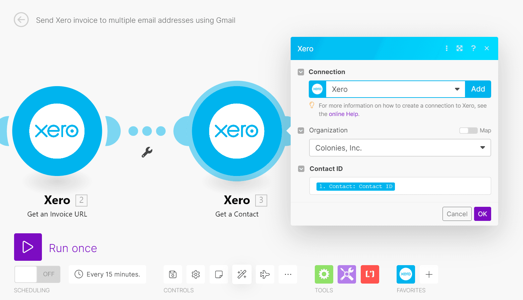The width and height of the screenshot is (523, 300).
Task: Click the wrench icon between the Xero modules
Action: 147,152
